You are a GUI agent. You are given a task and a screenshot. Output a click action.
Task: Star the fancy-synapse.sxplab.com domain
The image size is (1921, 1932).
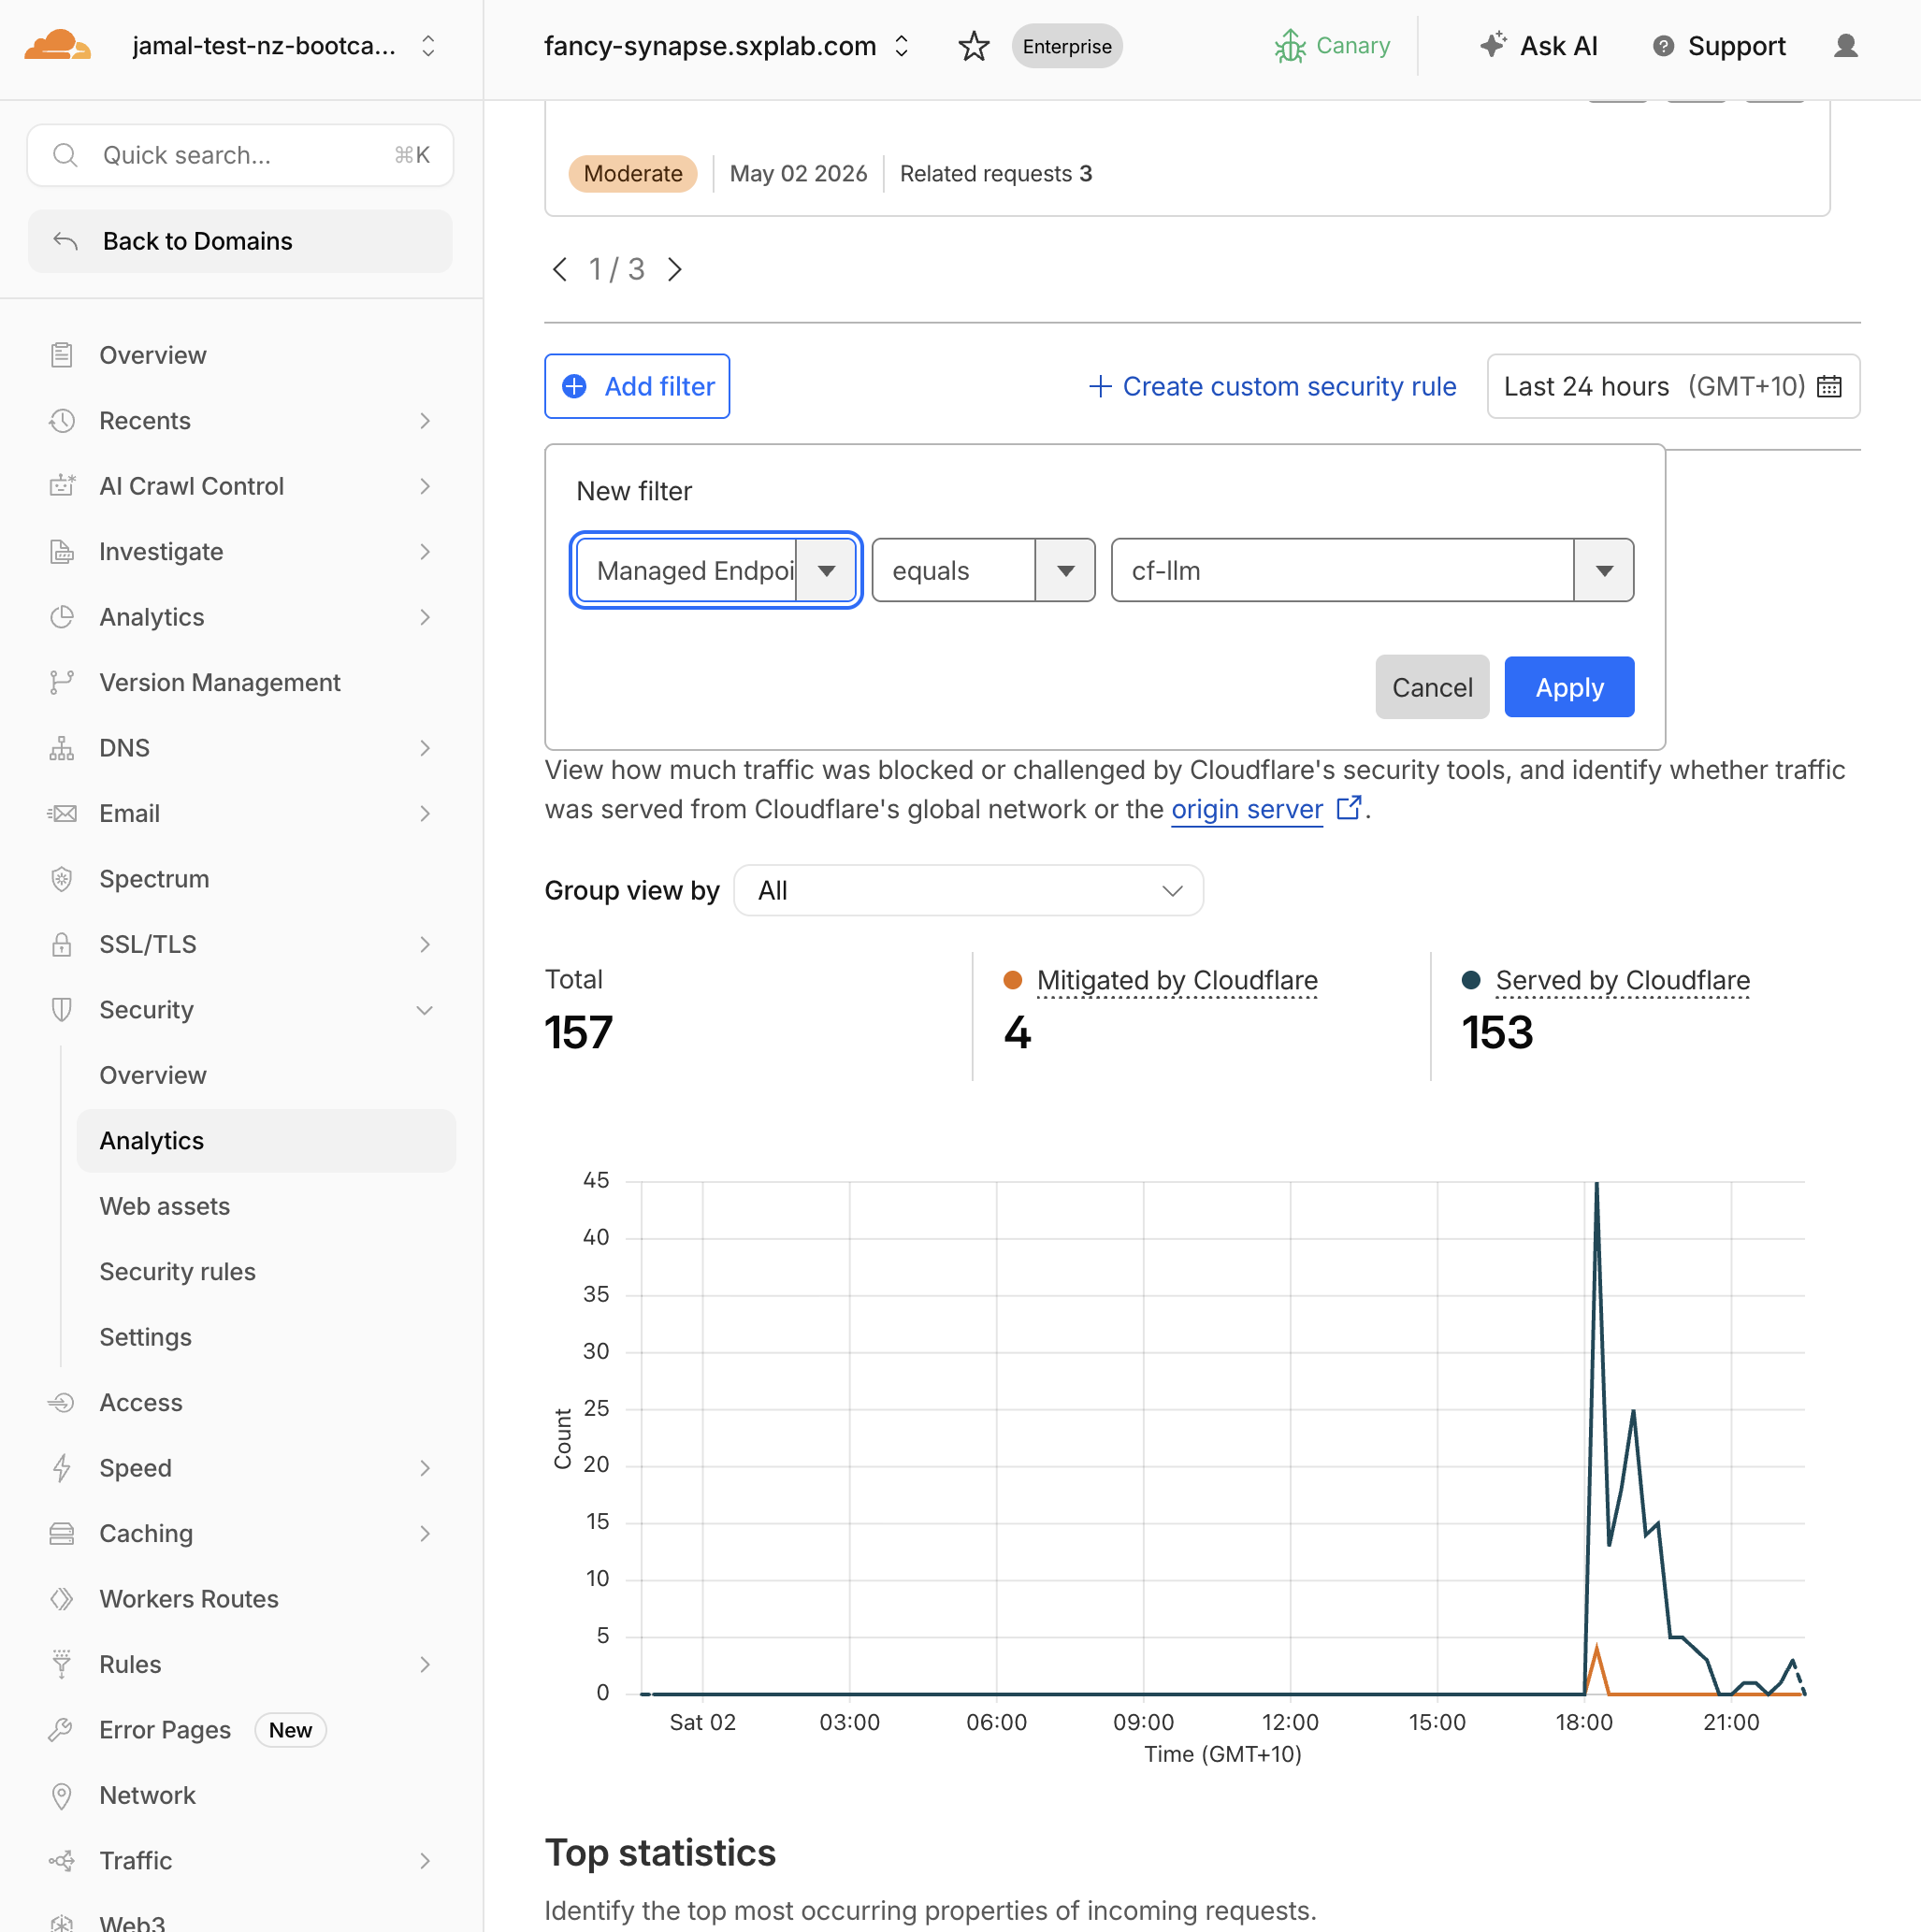pos(973,46)
